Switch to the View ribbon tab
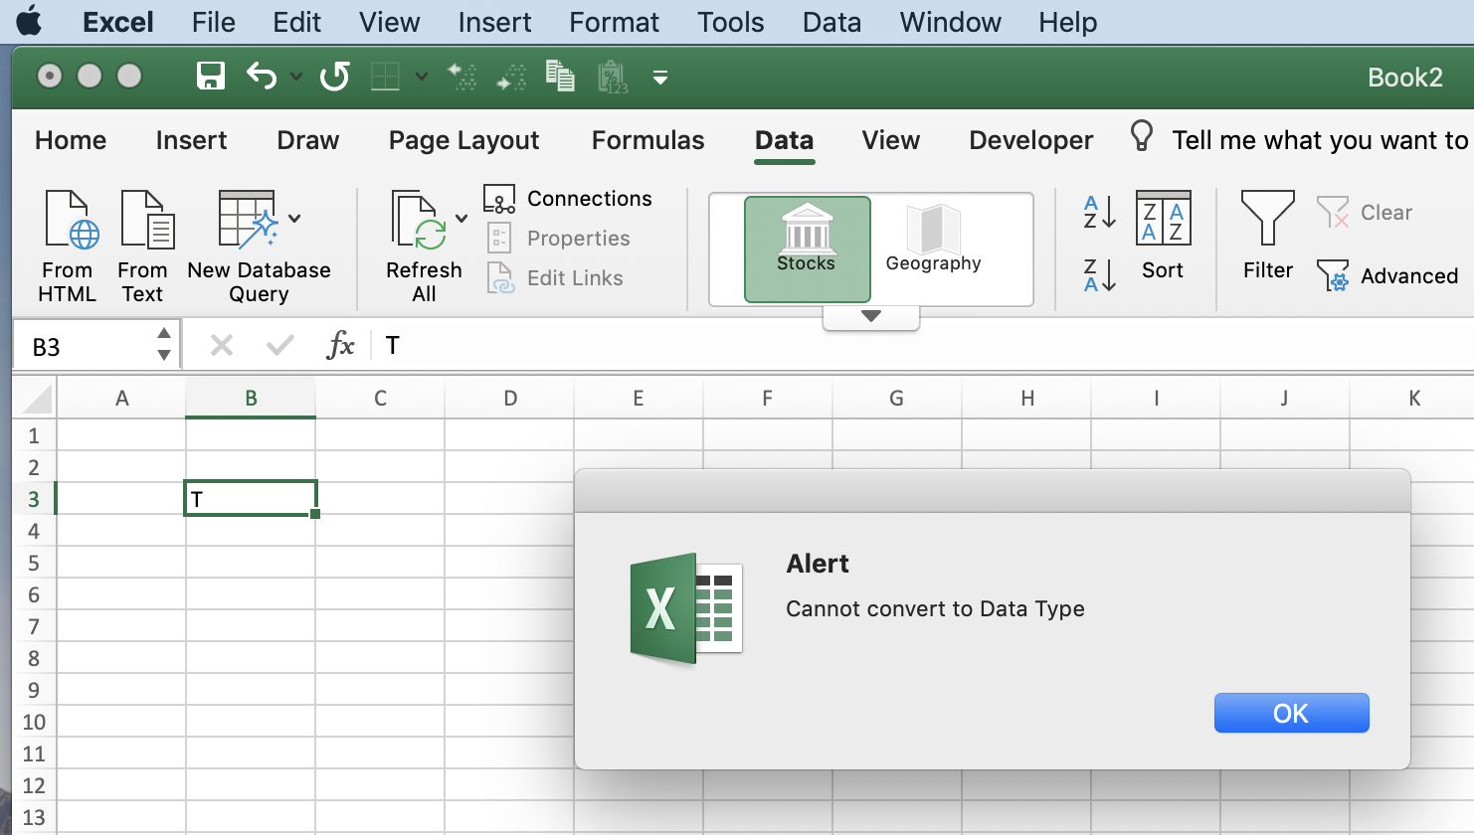Screen dimensions: 1474x835 click(891, 140)
